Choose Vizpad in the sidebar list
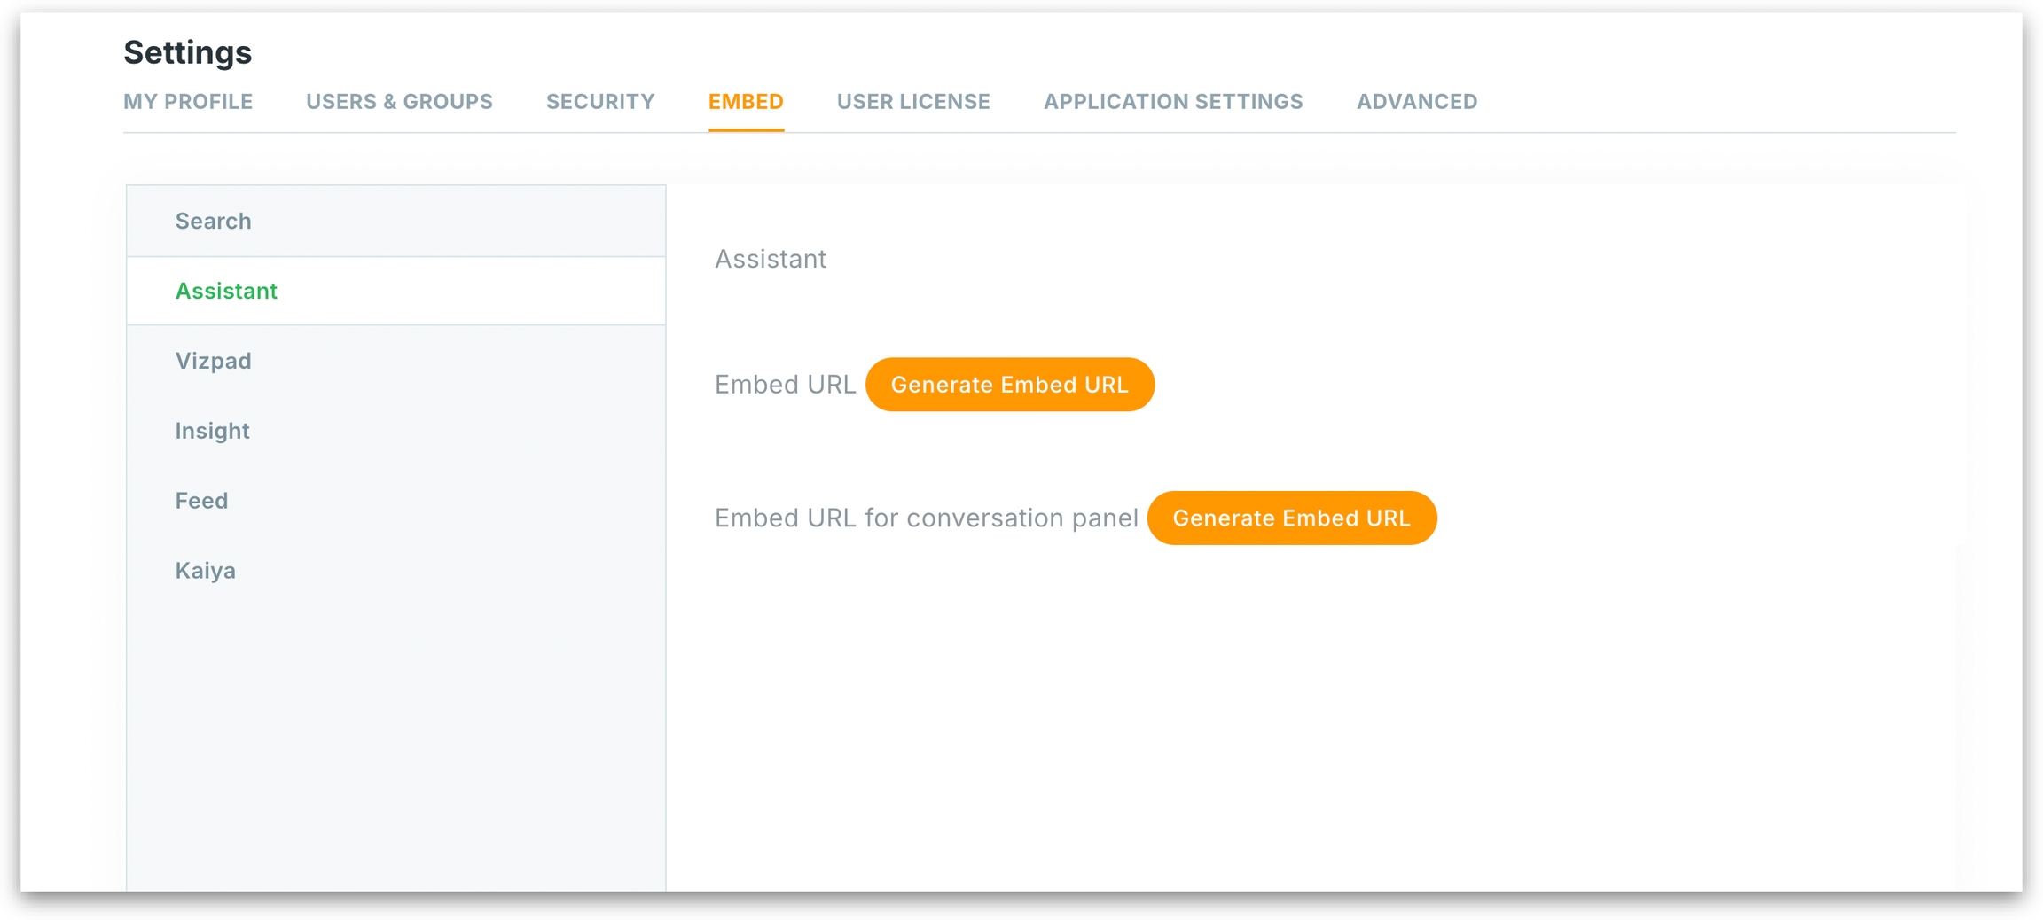The image size is (2043, 920). click(396, 361)
